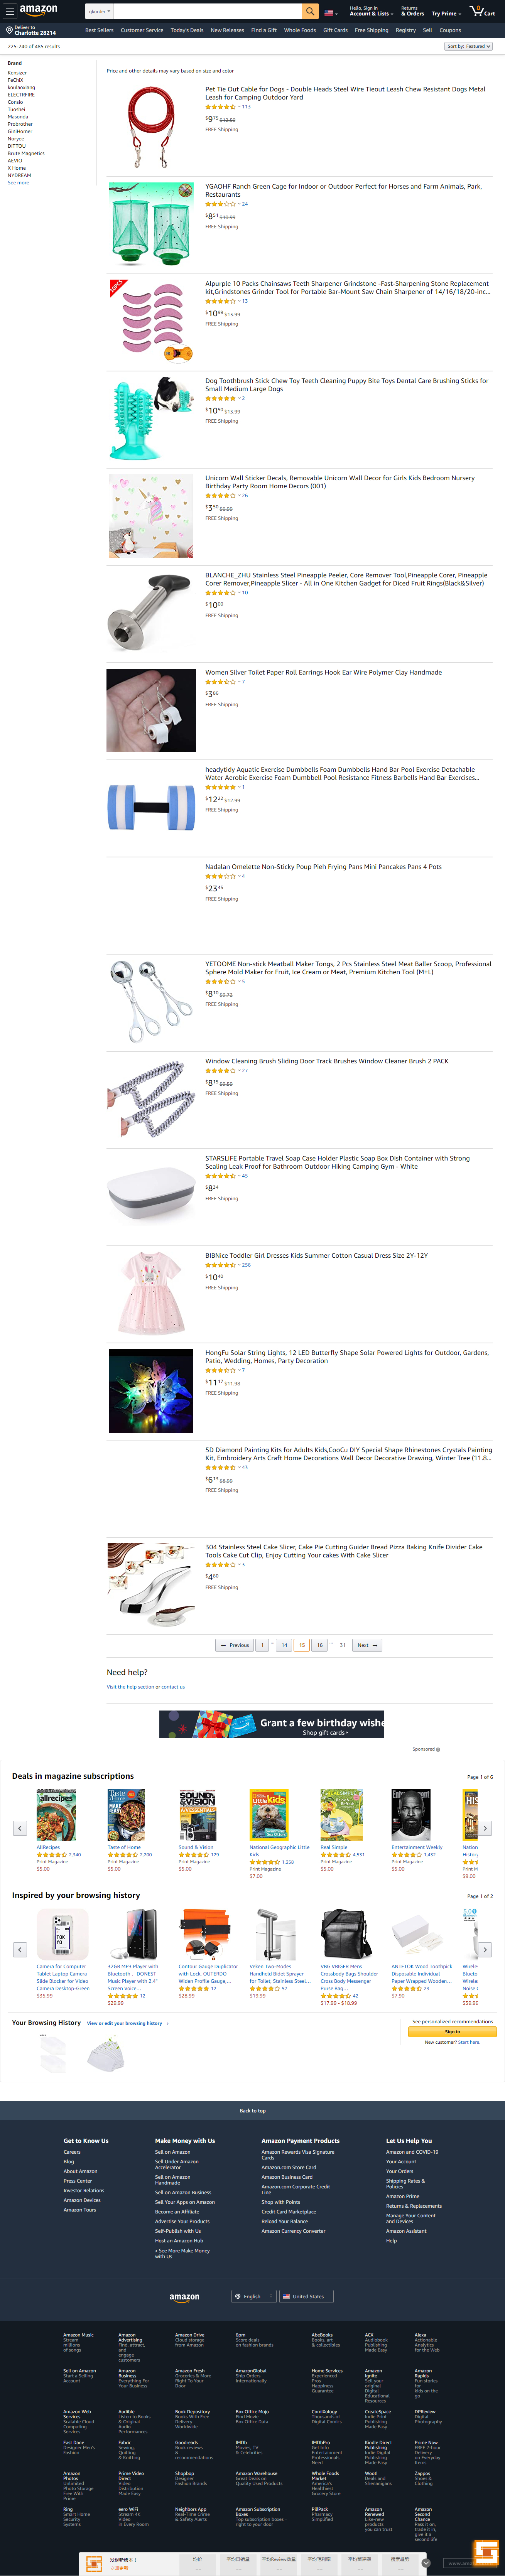505x2576 pixels.
Task: Click the Deliver to Charlotte location pin
Action: pyautogui.click(x=9, y=31)
